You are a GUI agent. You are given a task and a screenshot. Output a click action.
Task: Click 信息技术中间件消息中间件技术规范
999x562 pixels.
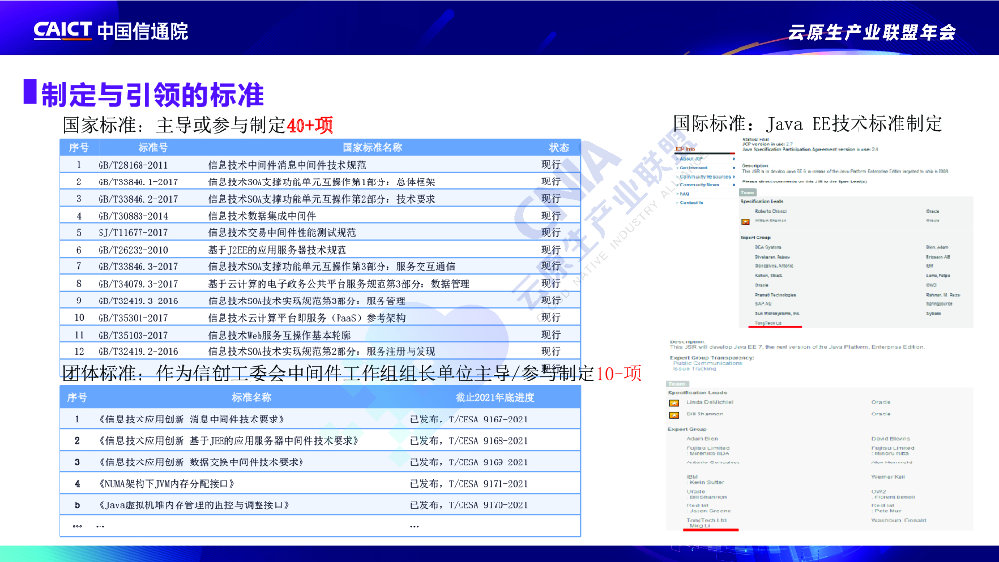(x=287, y=165)
